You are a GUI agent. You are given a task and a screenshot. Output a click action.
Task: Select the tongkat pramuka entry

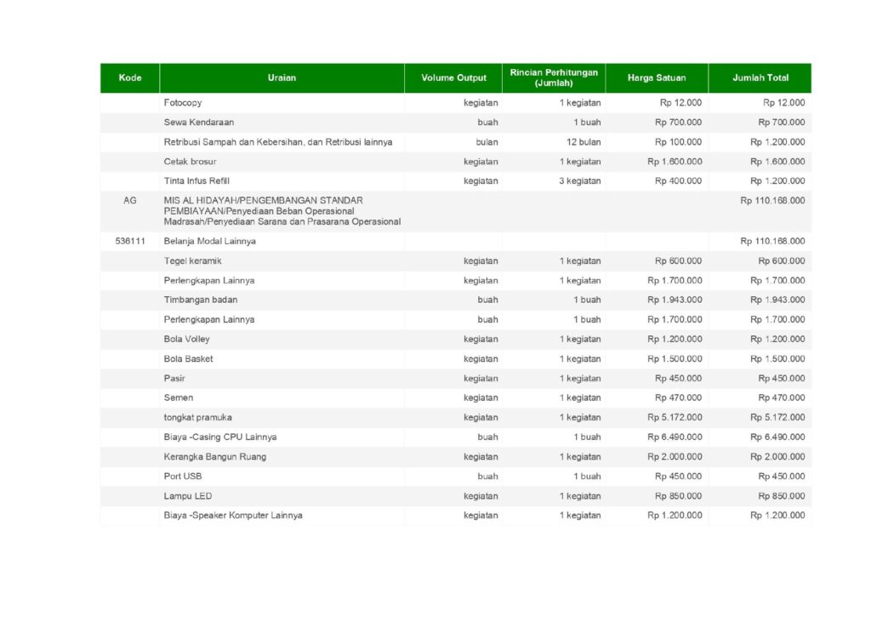pyautogui.click(x=198, y=418)
